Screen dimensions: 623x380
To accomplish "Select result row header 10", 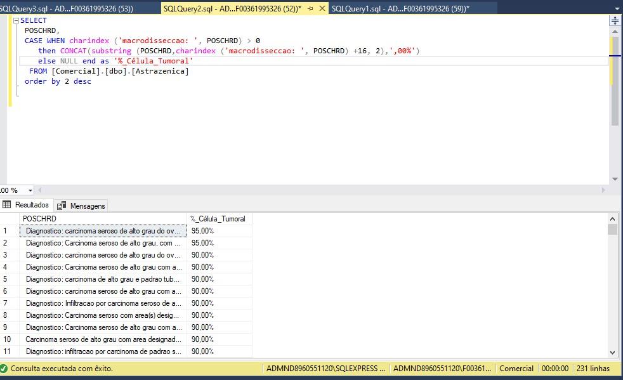I will pos(10,339).
